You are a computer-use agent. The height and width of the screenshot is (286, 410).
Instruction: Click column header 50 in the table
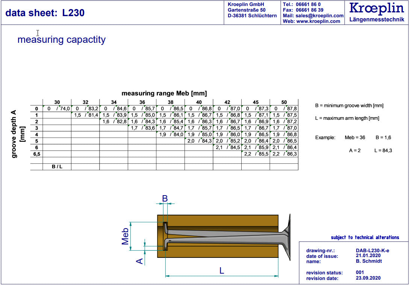coord(284,102)
